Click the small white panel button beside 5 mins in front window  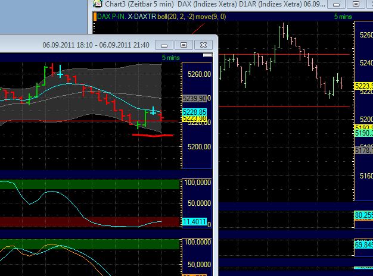pyautogui.click(x=208, y=55)
